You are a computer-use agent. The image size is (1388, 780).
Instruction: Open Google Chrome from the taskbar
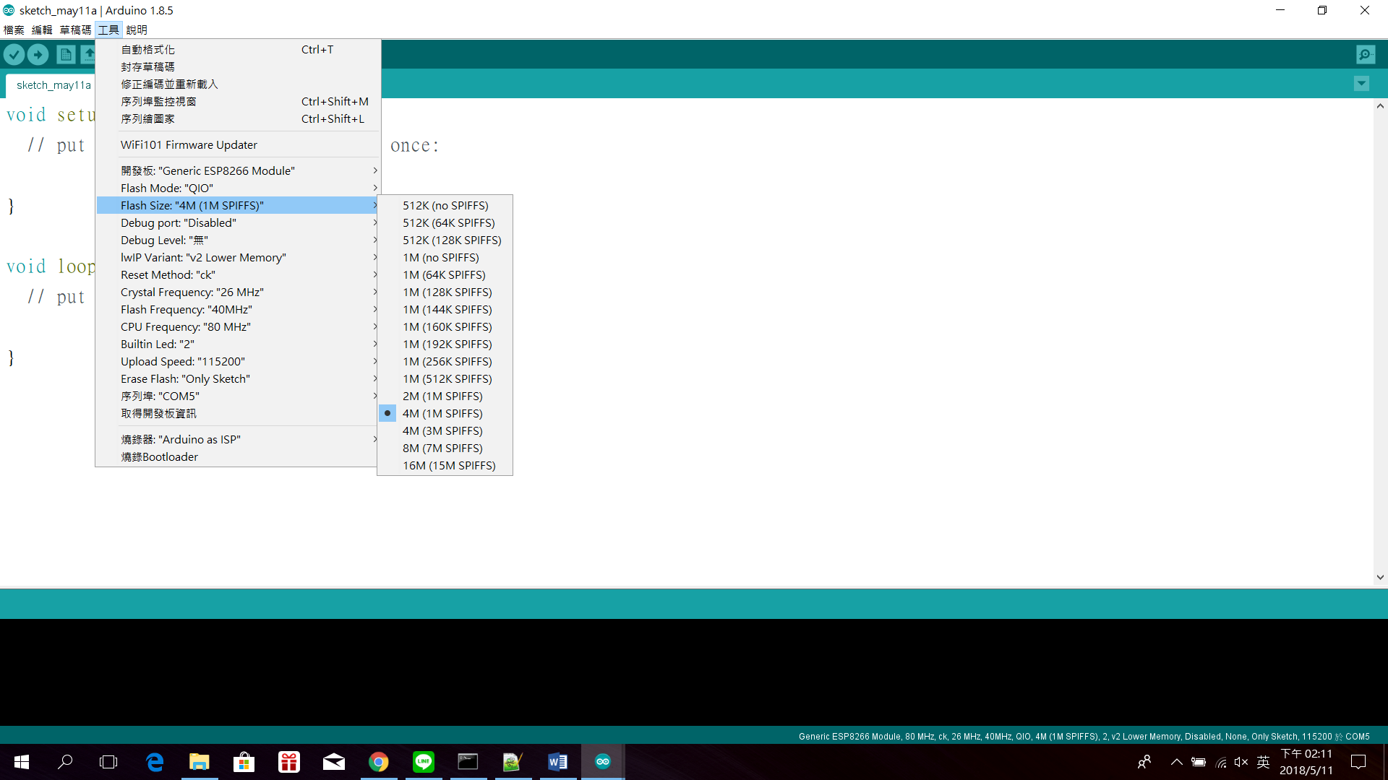coord(379,762)
